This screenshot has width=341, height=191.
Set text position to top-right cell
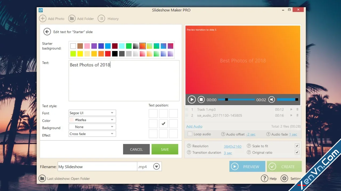[x=173, y=113]
